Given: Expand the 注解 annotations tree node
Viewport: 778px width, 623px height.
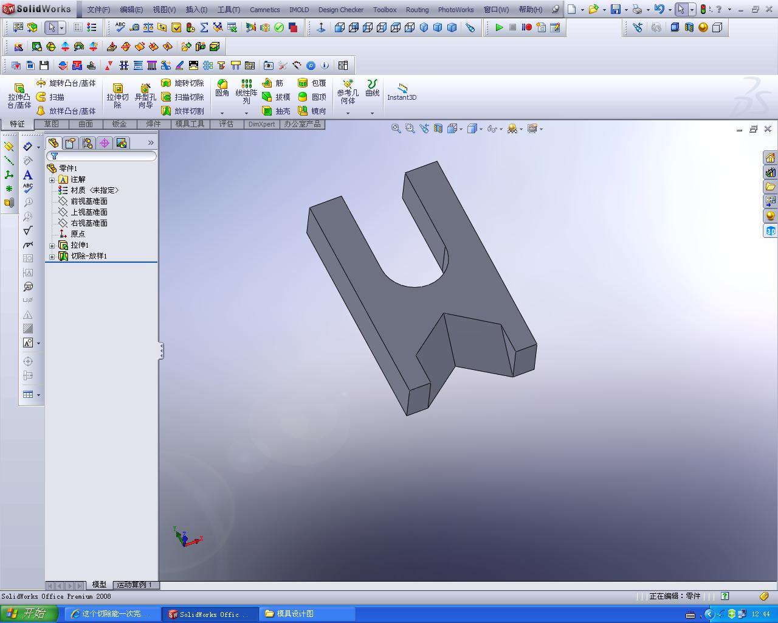Looking at the screenshot, I should (x=52, y=179).
